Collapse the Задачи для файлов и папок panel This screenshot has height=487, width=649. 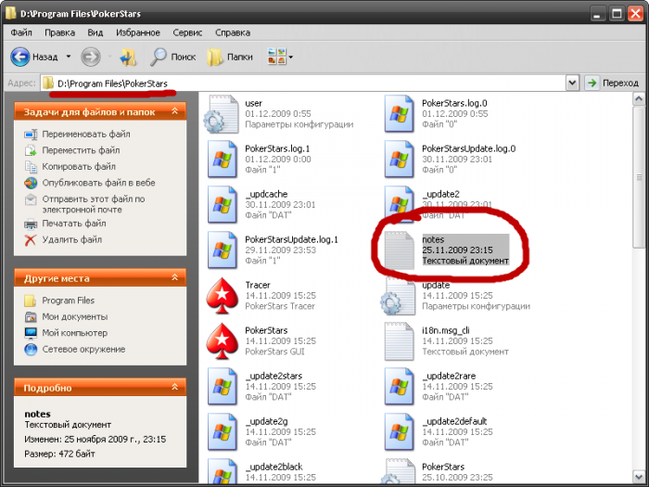(x=174, y=111)
